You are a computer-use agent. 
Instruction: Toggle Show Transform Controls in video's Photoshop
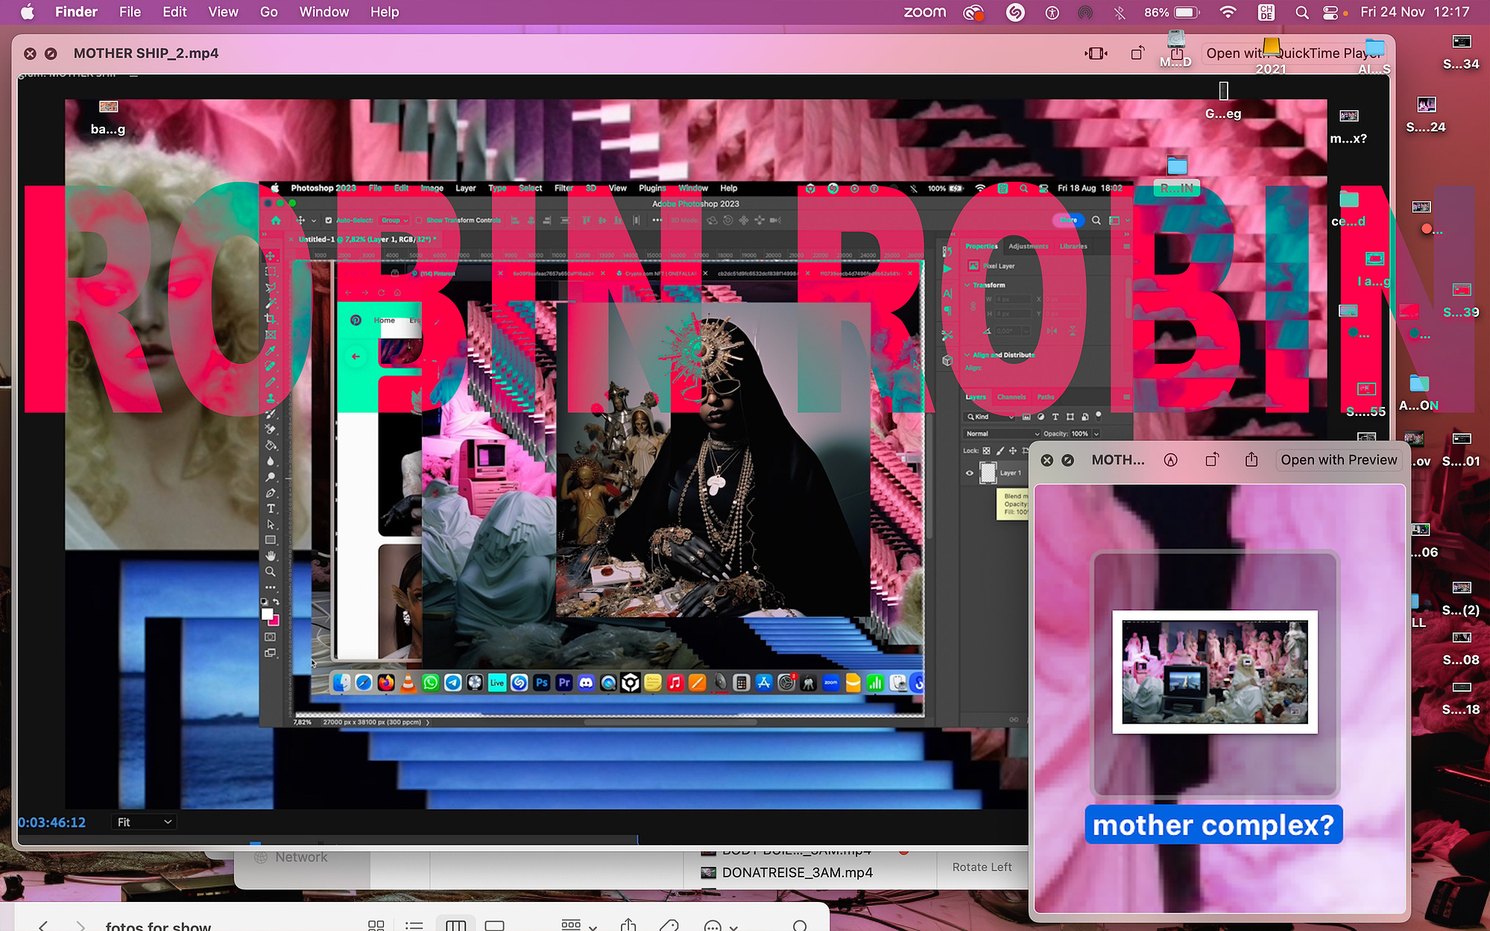pos(420,221)
